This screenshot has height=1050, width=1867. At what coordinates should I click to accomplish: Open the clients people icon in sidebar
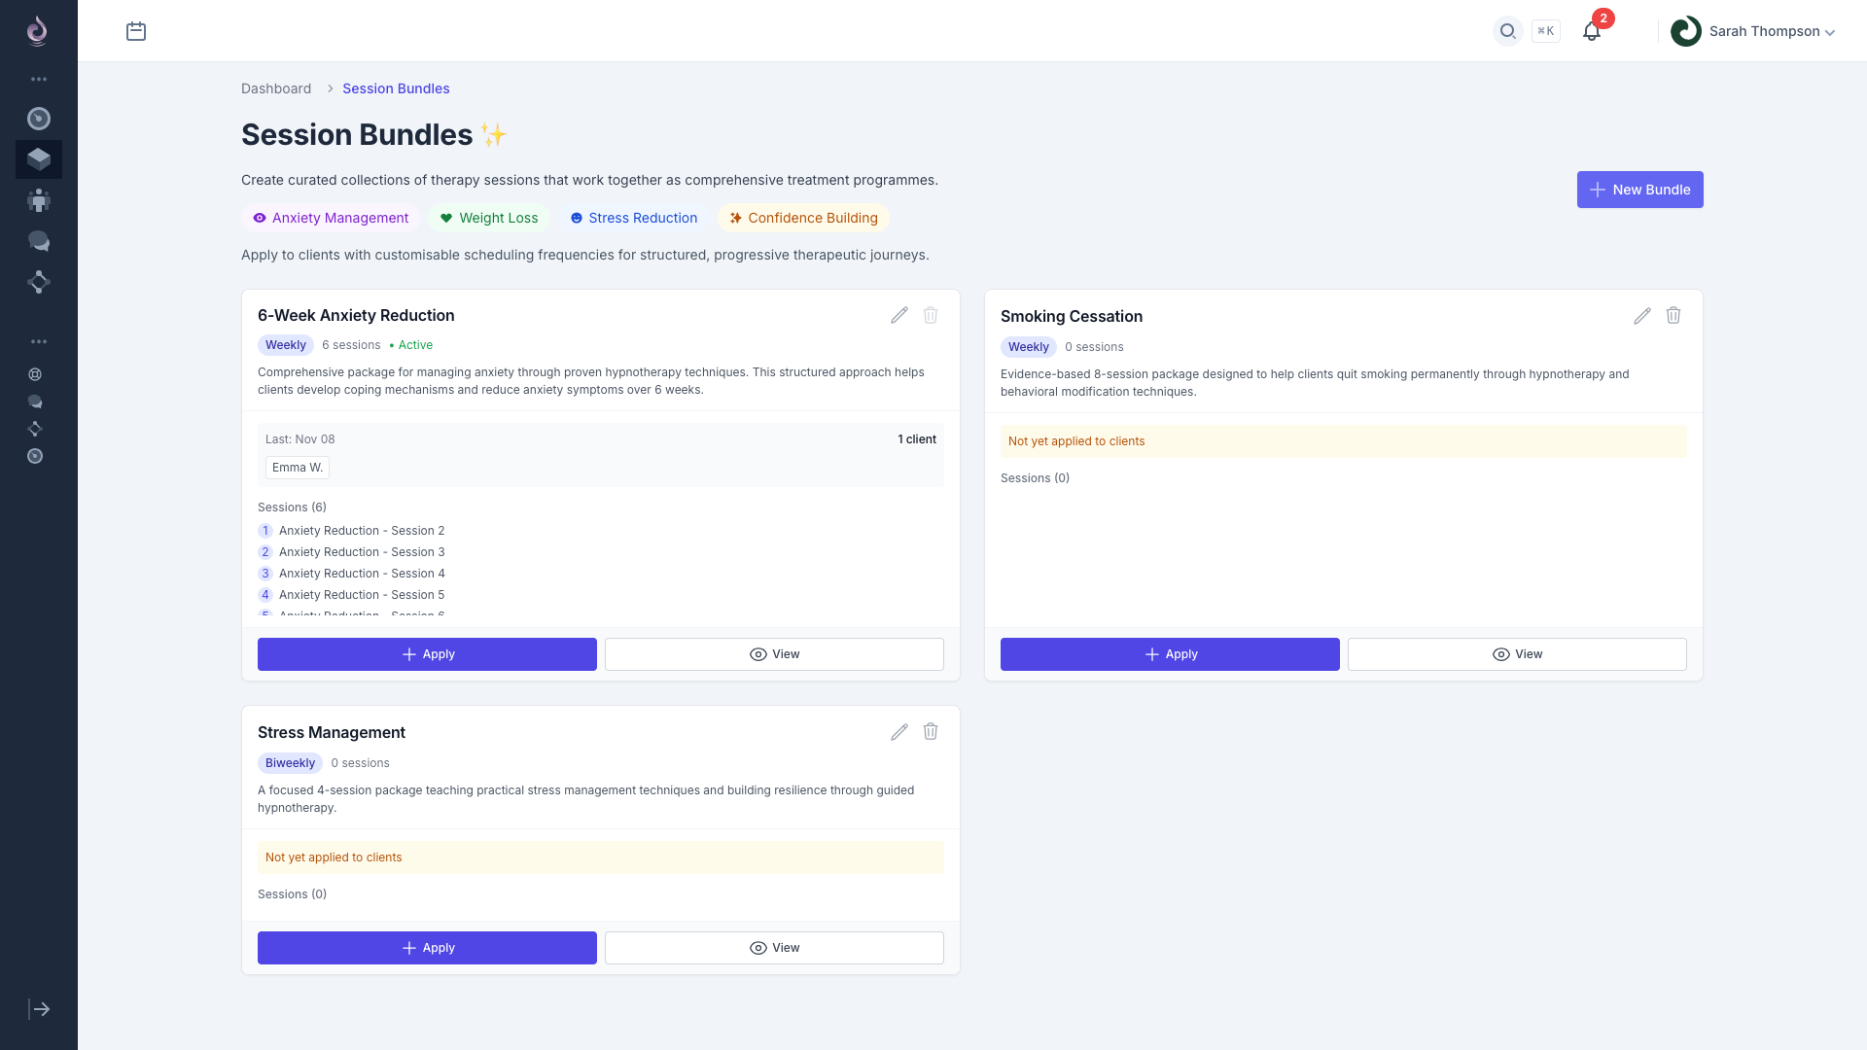pyautogui.click(x=39, y=200)
